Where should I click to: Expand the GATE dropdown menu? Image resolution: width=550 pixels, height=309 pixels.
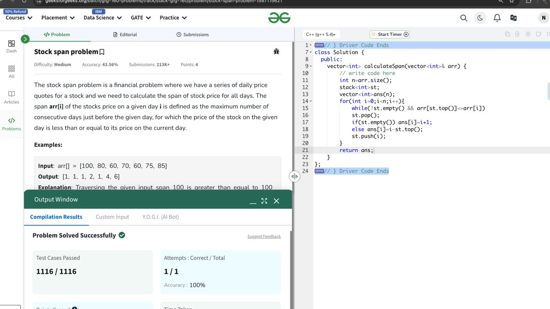point(141,18)
